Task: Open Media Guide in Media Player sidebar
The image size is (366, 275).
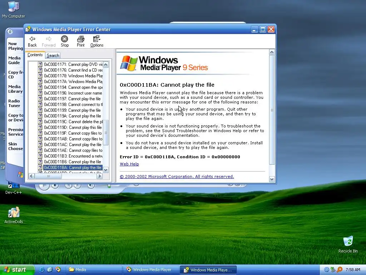Action: pos(14,60)
